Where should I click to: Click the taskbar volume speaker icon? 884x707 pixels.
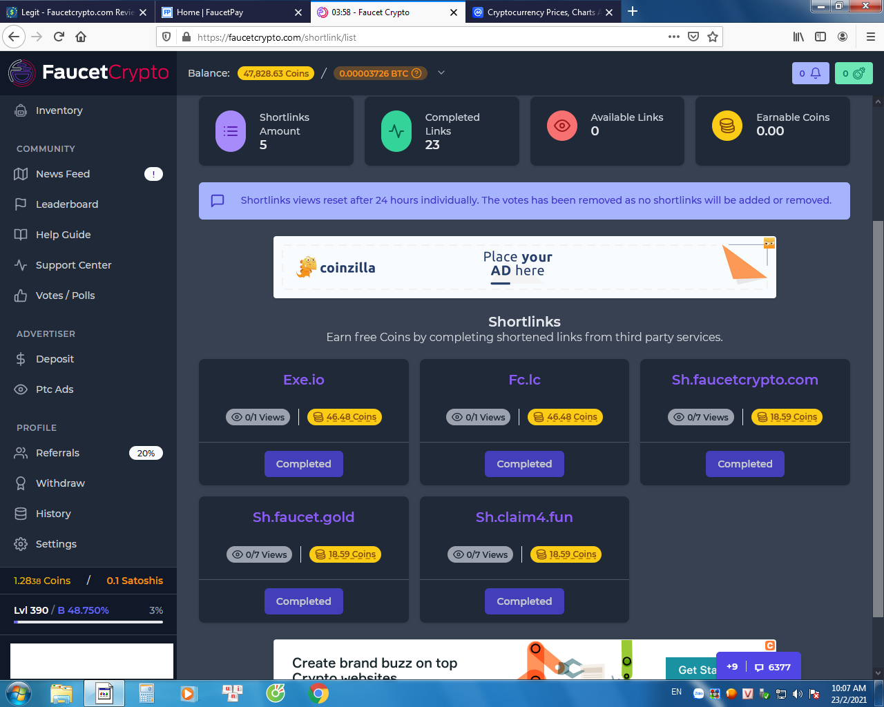point(798,694)
